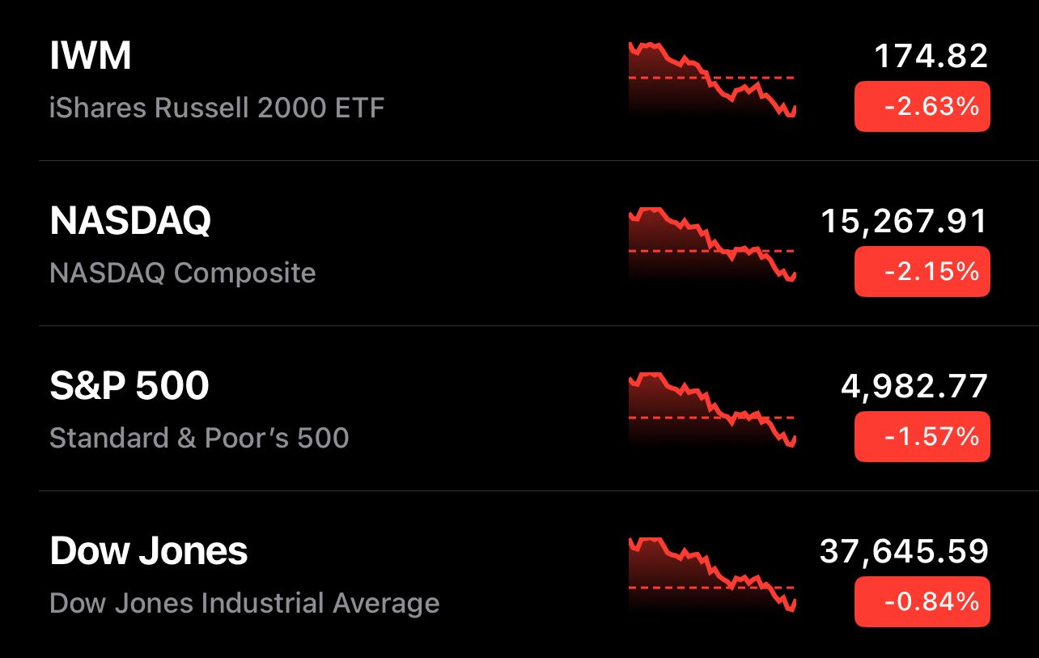Toggle Dow Jones -0.84% change badge
This screenshot has width=1039, height=658.
(x=922, y=601)
